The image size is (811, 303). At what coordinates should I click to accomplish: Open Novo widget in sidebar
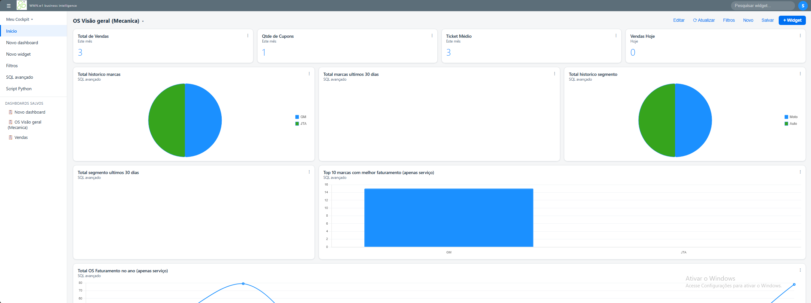coord(34,54)
